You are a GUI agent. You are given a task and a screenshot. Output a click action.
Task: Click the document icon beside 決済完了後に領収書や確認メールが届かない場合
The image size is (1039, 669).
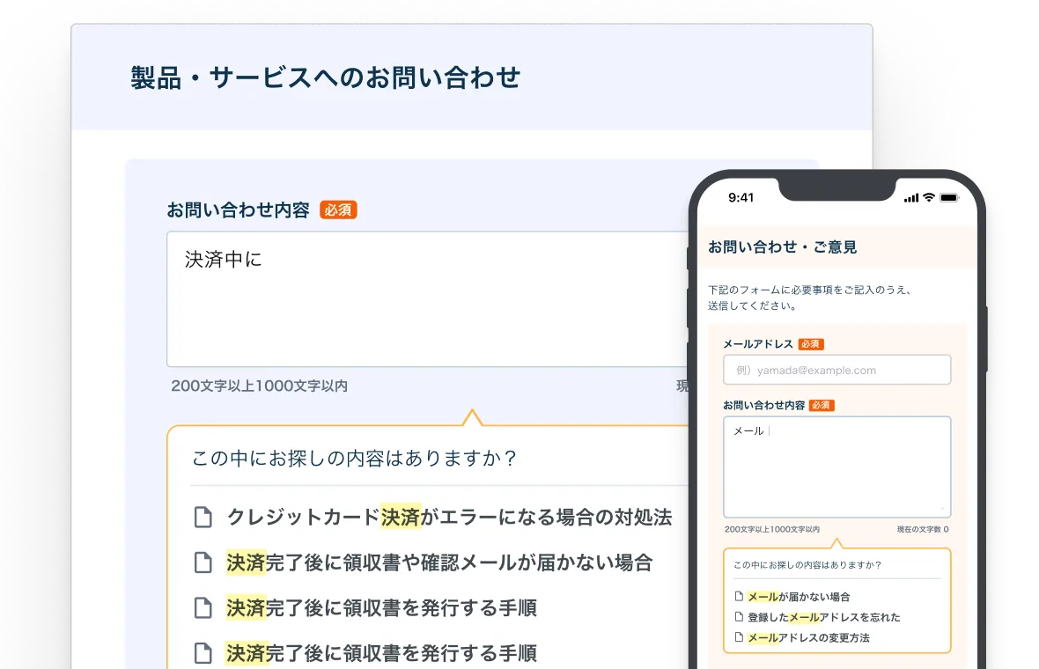click(x=203, y=562)
